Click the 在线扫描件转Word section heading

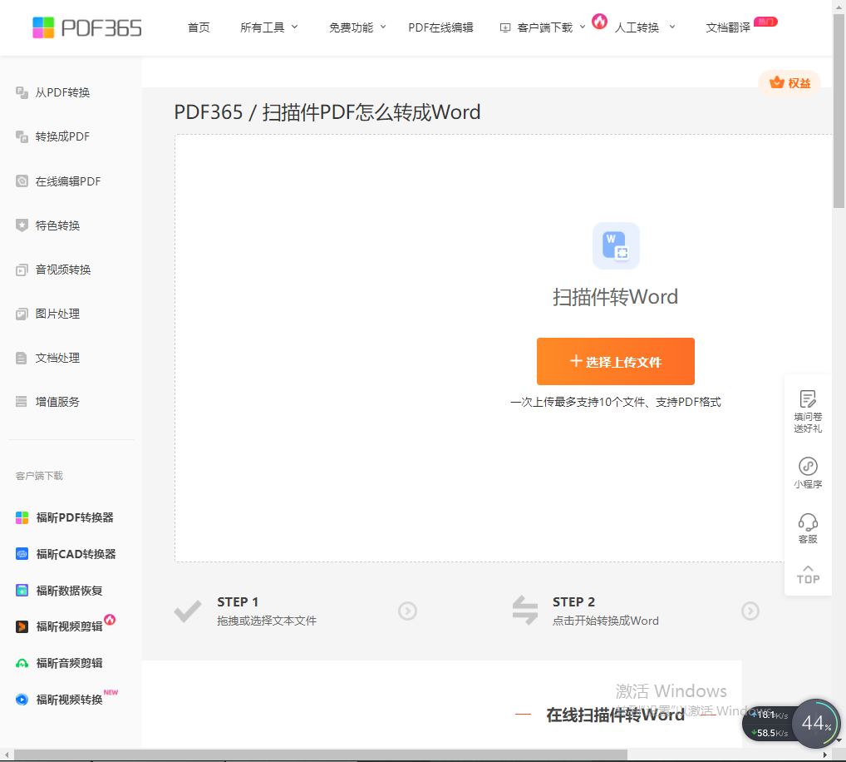[615, 715]
